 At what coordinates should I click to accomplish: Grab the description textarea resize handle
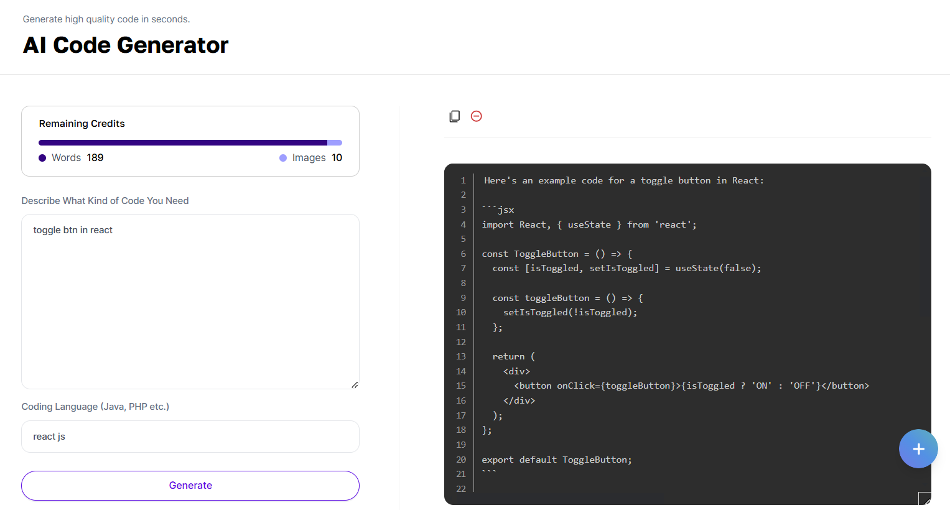point(355,385)
